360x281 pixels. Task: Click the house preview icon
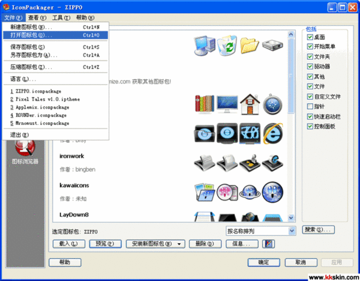pos(250,104)
